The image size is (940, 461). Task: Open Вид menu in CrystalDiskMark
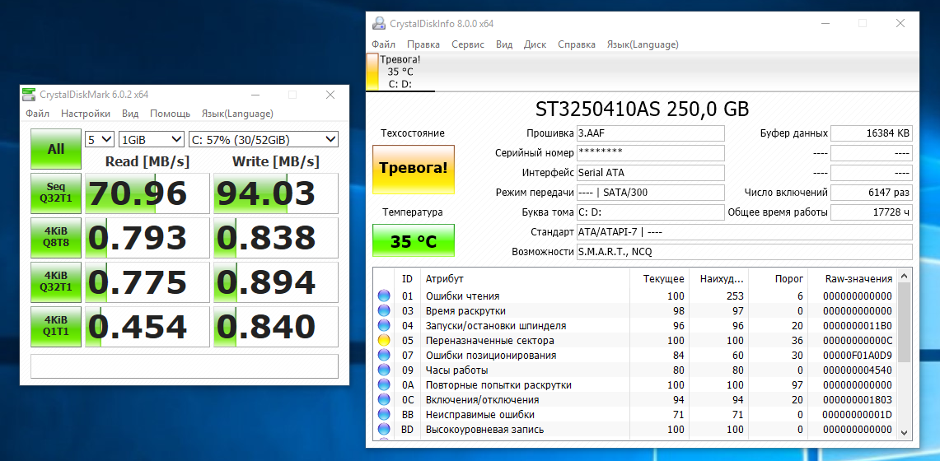130,114
